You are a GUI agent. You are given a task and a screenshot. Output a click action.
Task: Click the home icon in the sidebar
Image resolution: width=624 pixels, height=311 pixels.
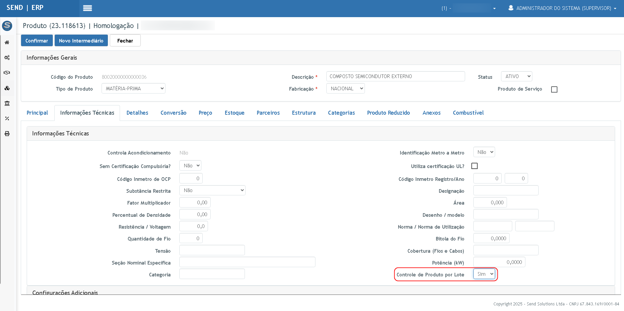[x=7, y=42]
